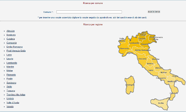
Task: Click Abruzzo region on the map
Action: 159,68
